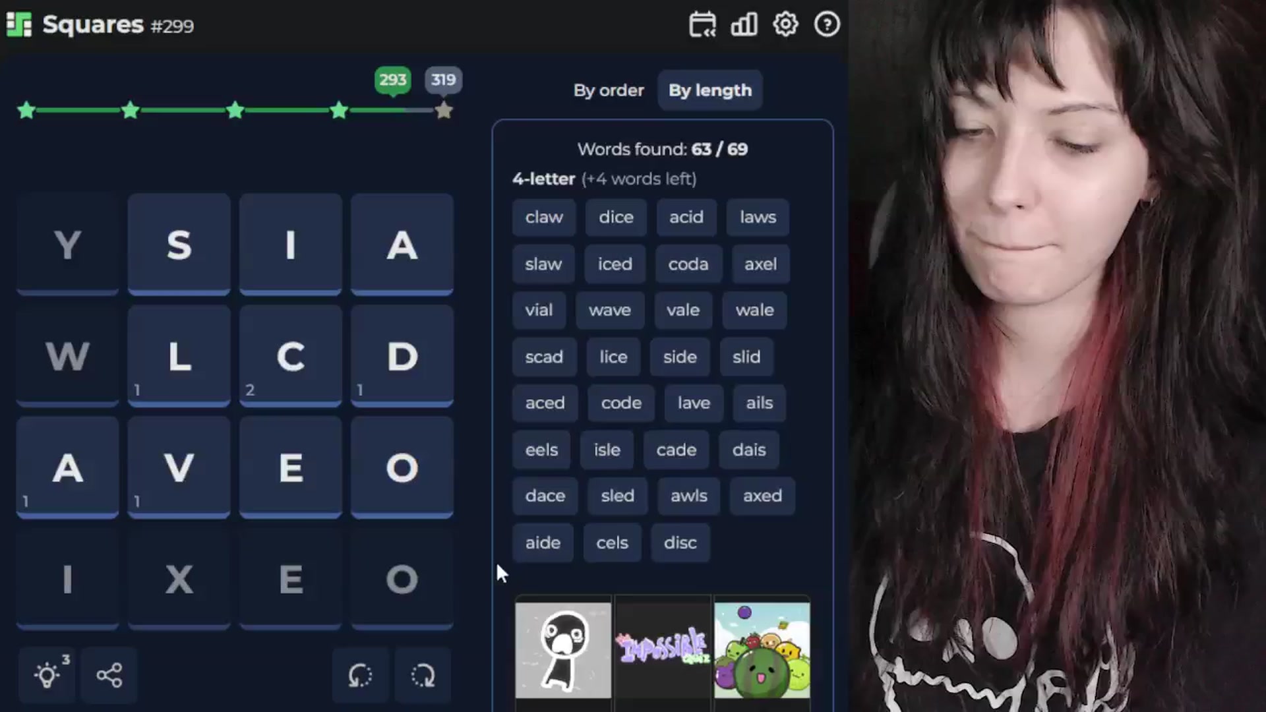
Task: Click the 293 score badge
Action: coord(392,80)
